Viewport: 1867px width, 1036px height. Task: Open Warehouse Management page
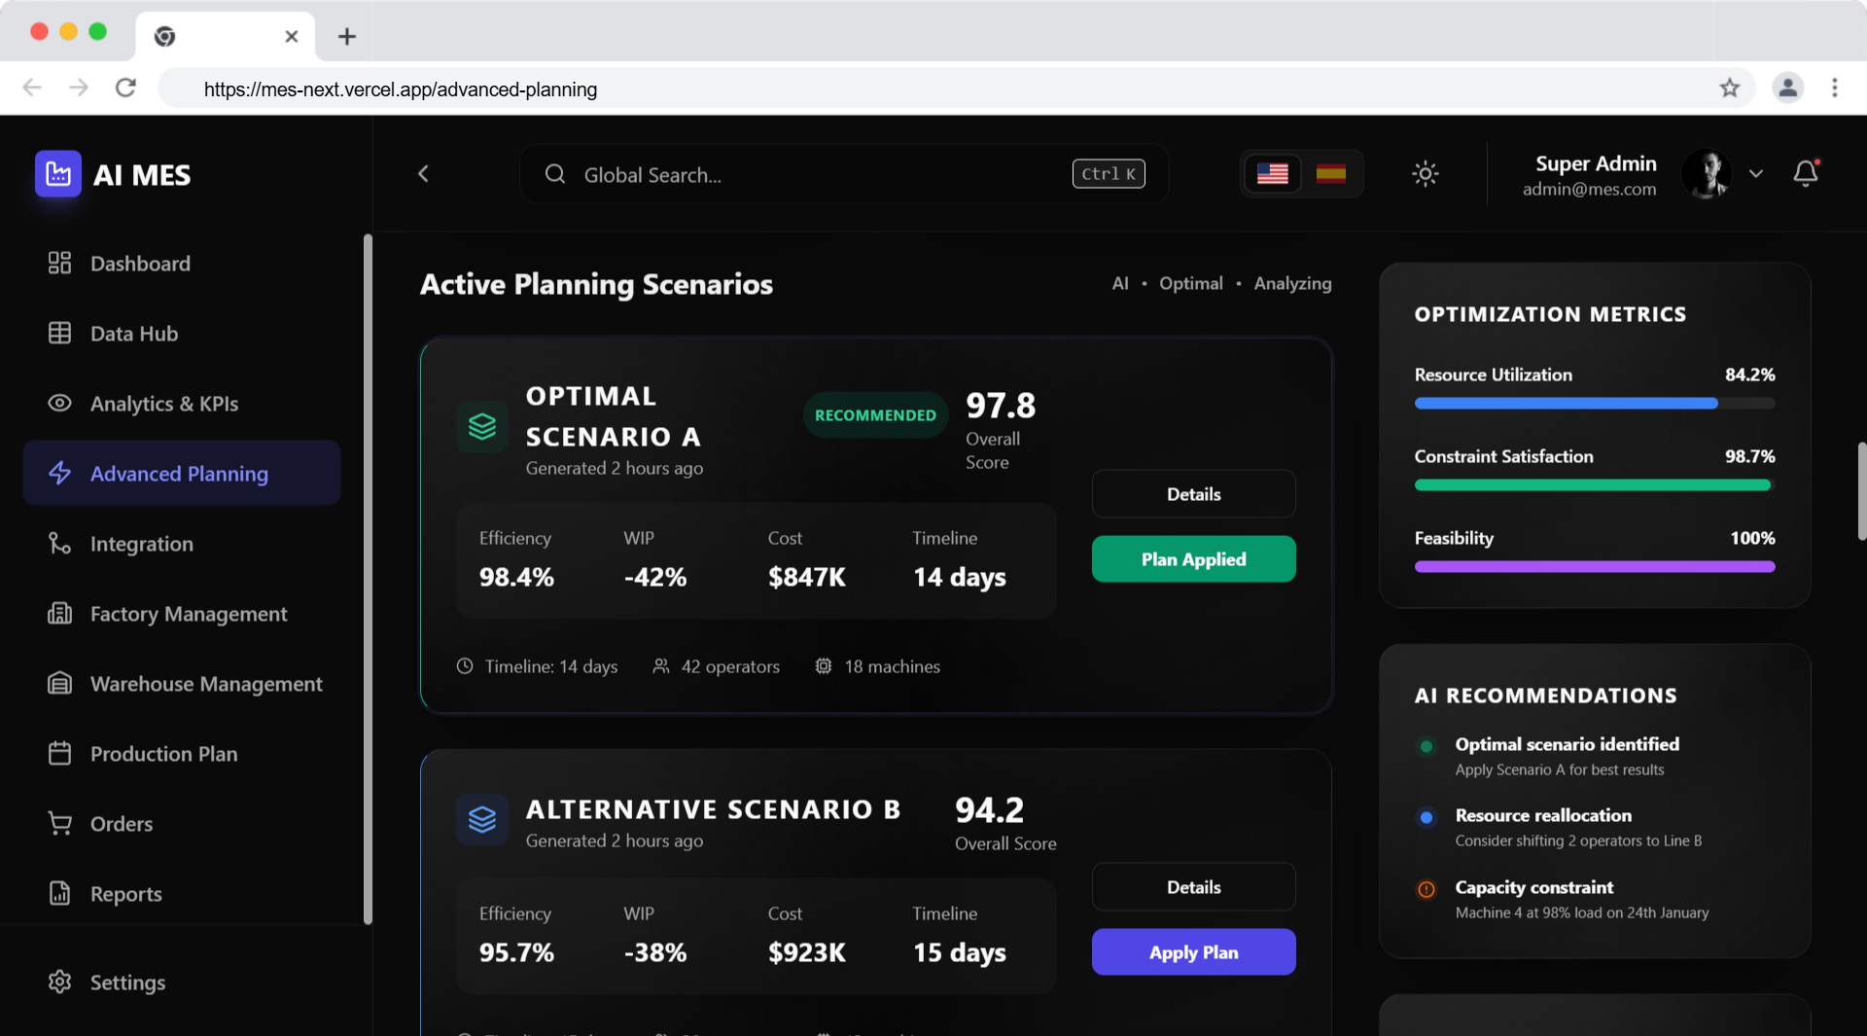(182, 684)
